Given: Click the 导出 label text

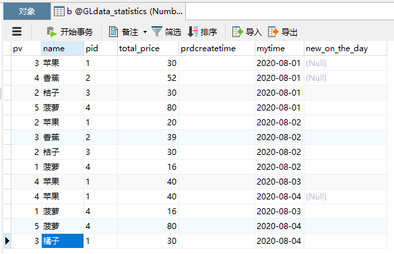Looking at the screenshot, I should (290, 32).
